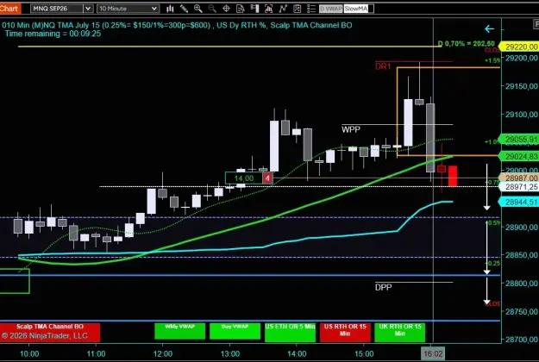Select the Chart tab
This screenshot has width=539, height=362.
click(x=9, y=9)
